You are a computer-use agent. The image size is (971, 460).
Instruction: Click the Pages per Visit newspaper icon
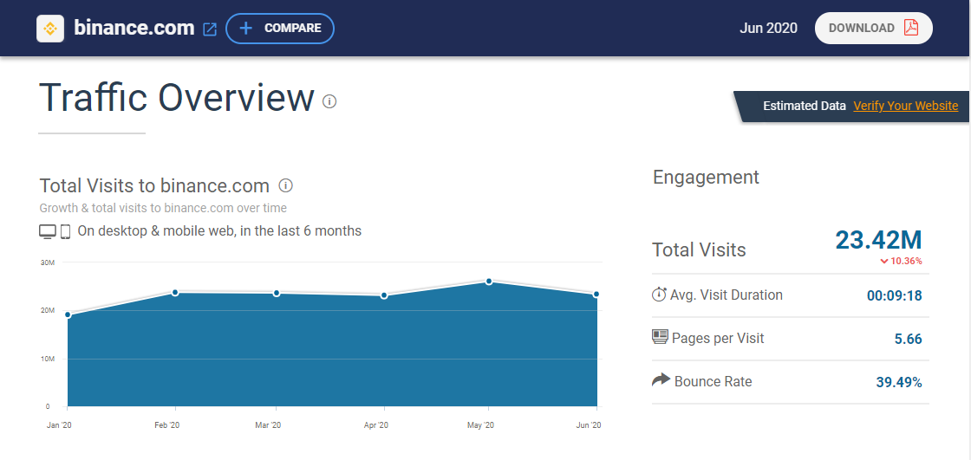[x=660, y=337]
